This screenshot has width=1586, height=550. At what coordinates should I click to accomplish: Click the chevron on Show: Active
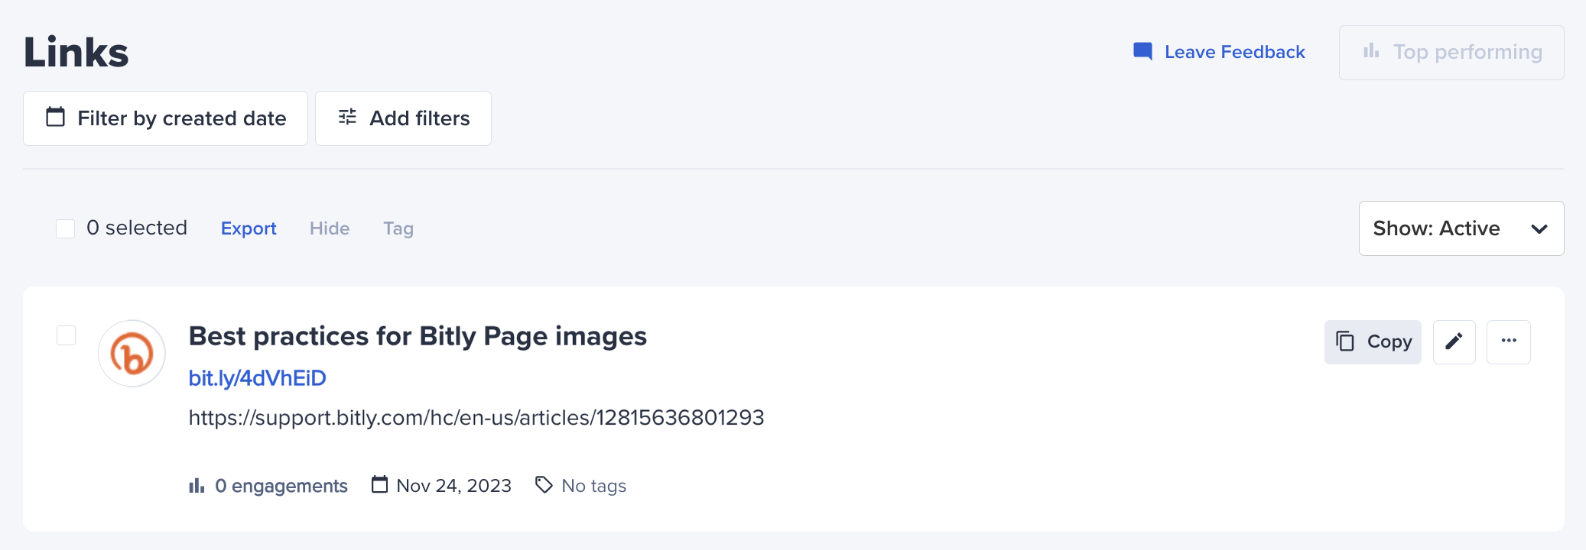(1539, 229)
